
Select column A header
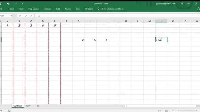[x=7, y=21]
